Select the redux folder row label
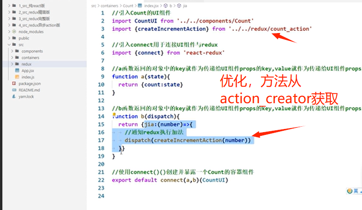Screen dimensions: 362x210 tap(26, 64)
